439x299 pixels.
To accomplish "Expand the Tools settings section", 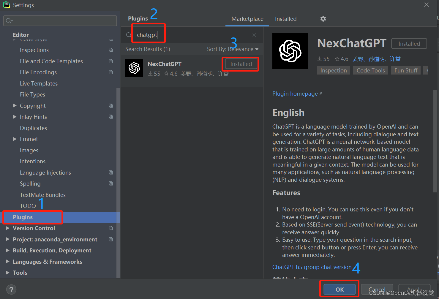I will pos(8,273).
